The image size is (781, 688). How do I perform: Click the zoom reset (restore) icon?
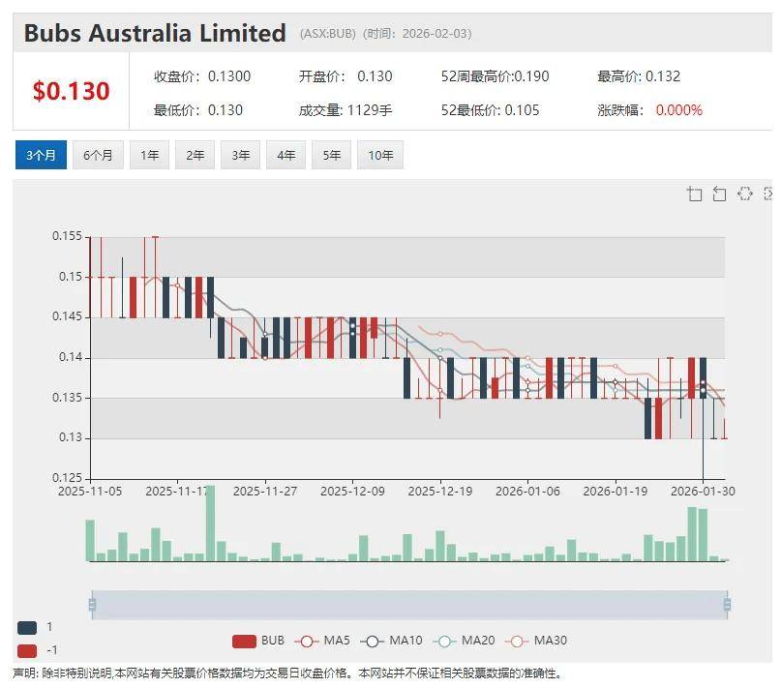719,194
